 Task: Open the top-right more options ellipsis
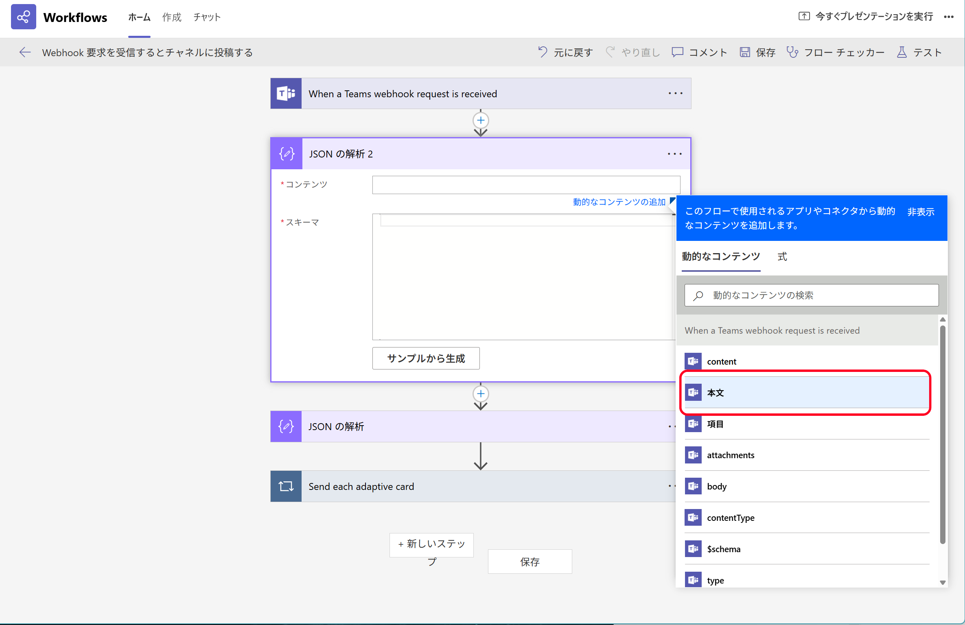coord(949,17)
